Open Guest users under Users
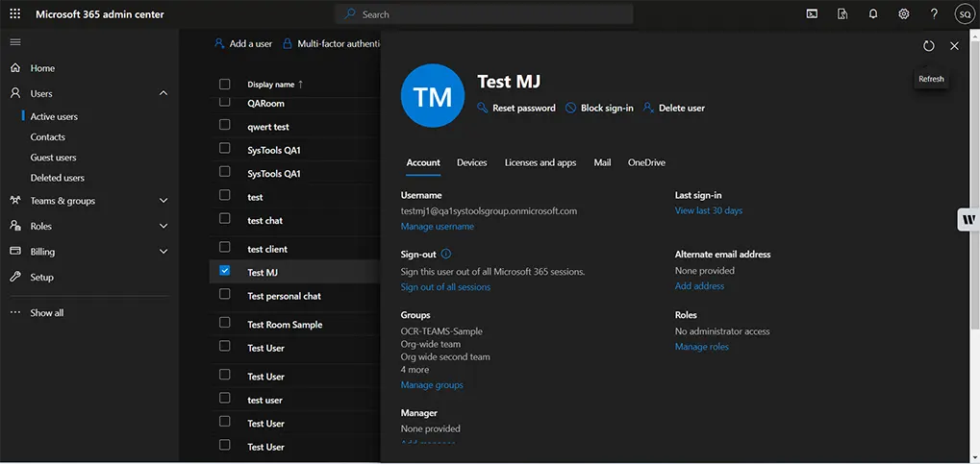This screenshot has height=464, width=980. coord(53,158)
